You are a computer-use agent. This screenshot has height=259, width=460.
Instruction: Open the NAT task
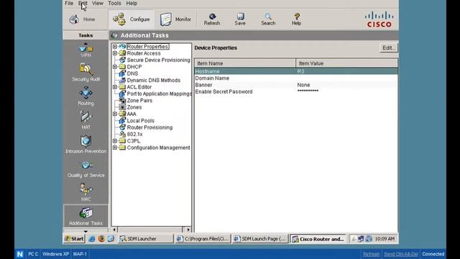pos(86,120)
